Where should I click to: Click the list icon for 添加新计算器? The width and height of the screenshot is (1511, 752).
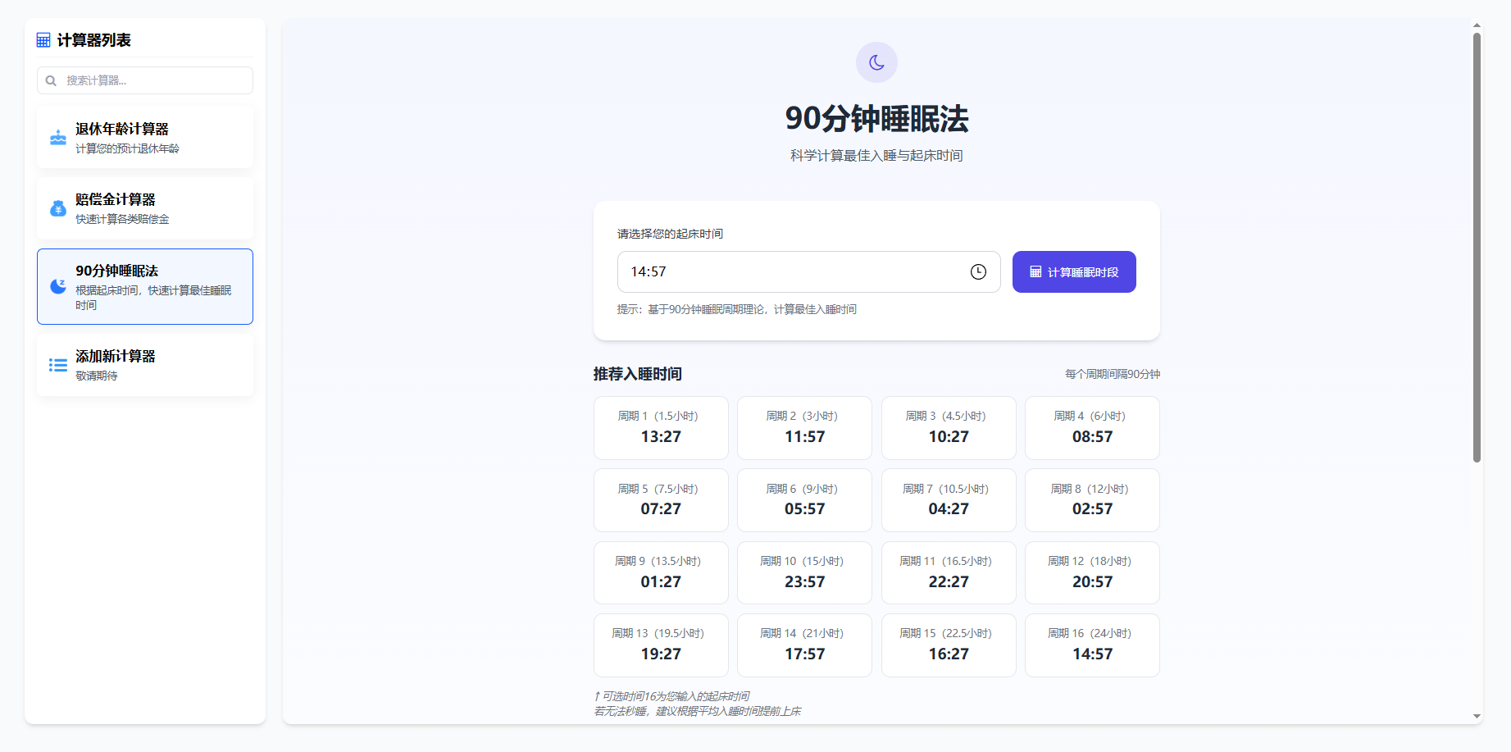(x=58, y=365)
